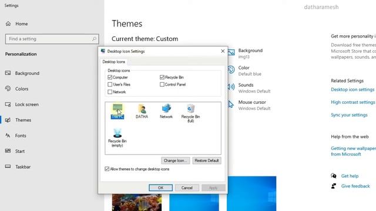This screenshot has width=376, height=211.
Task: Open Lock screen in Settings sidebar
Action: [x=26, y=104]
